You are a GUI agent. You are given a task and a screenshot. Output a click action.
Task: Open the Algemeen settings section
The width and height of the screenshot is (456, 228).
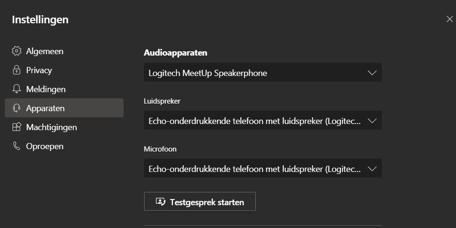click(x=45, y=51)
